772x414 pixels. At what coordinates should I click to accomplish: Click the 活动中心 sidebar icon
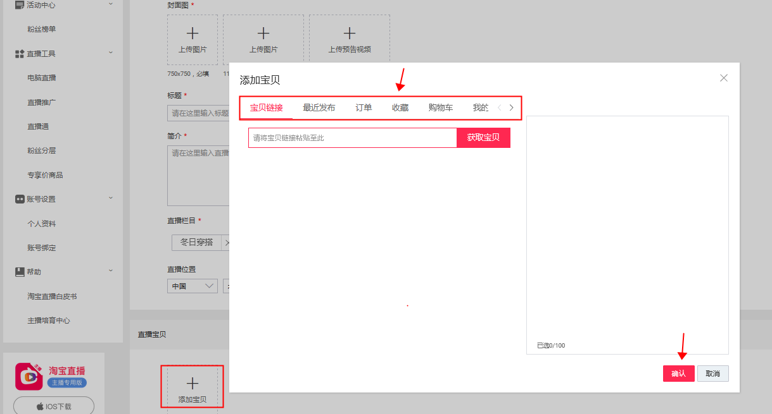pos(20,5)
